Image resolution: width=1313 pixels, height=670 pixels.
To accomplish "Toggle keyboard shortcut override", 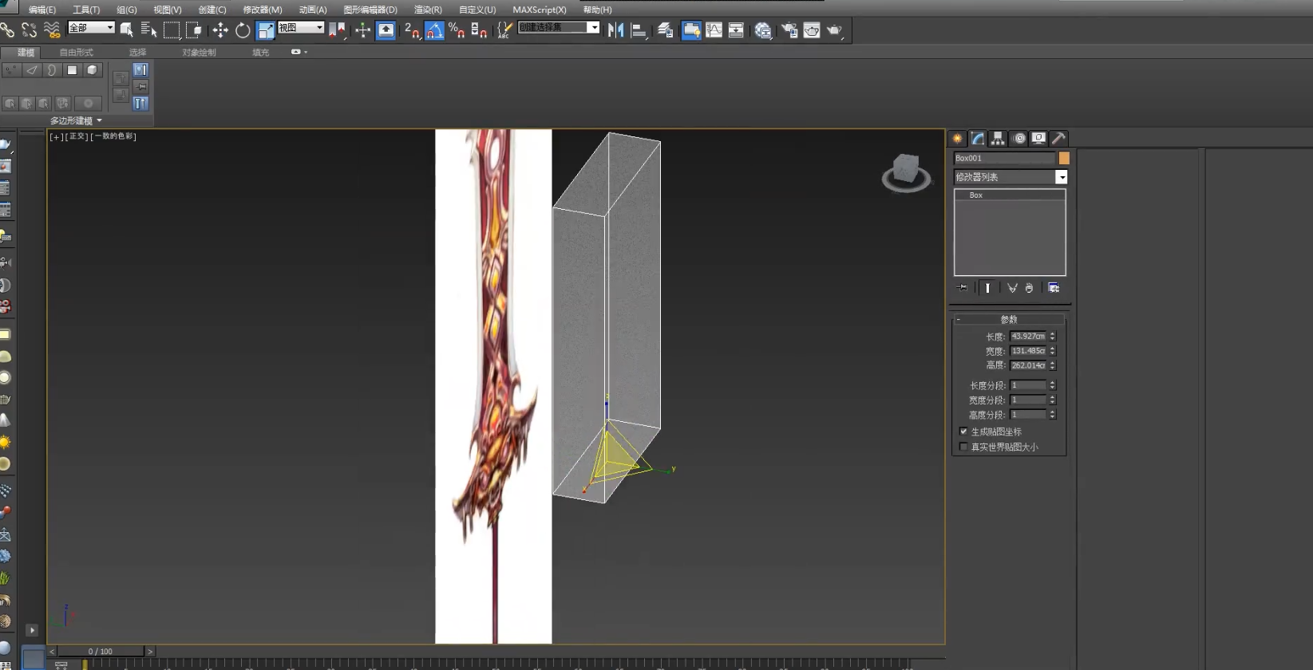I will pyautogui.click(x=386, y=30).
